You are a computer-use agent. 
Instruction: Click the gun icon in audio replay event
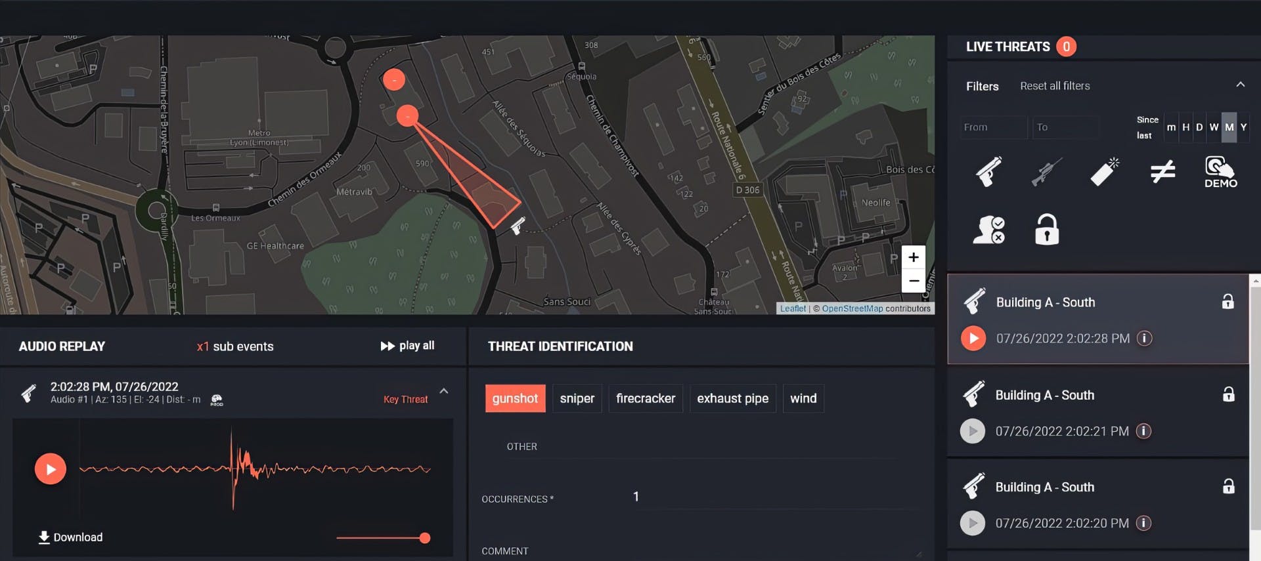(28, 393)
